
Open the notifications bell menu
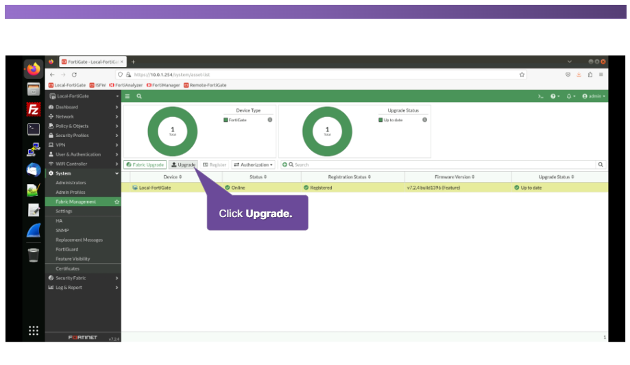click(x=571, y=97)
